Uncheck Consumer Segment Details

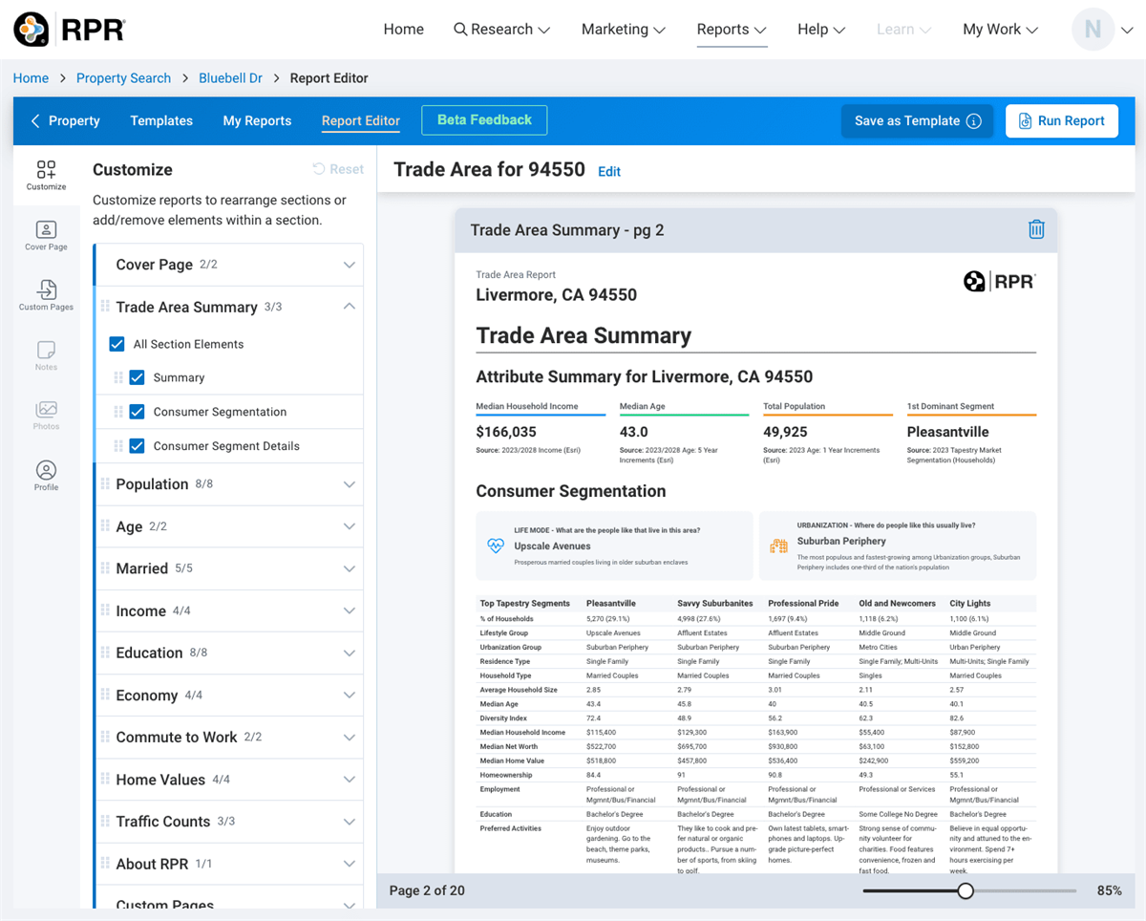[x=136, y=445]
